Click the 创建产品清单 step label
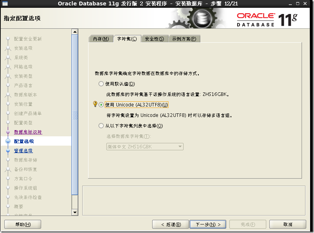Screen dimensions: 314x233 (x=28, y=113)
